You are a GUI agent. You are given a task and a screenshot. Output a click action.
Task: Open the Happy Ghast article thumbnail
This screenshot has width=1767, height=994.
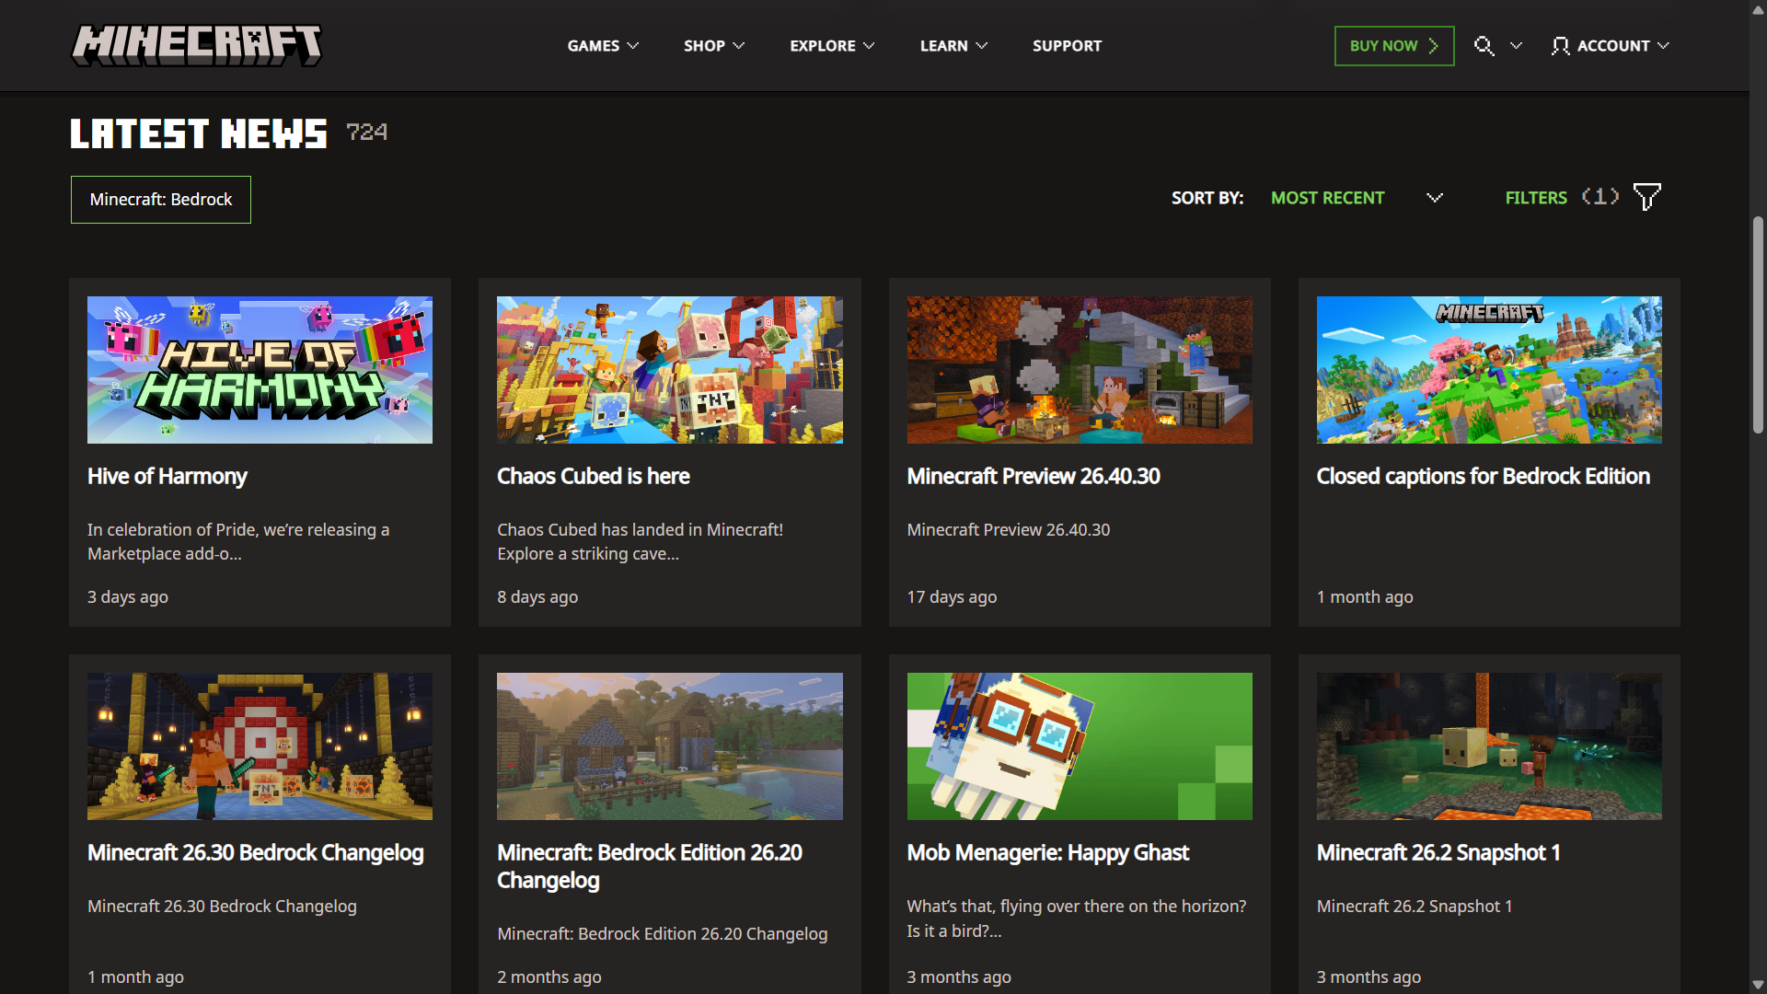(x=1080, y=746)
